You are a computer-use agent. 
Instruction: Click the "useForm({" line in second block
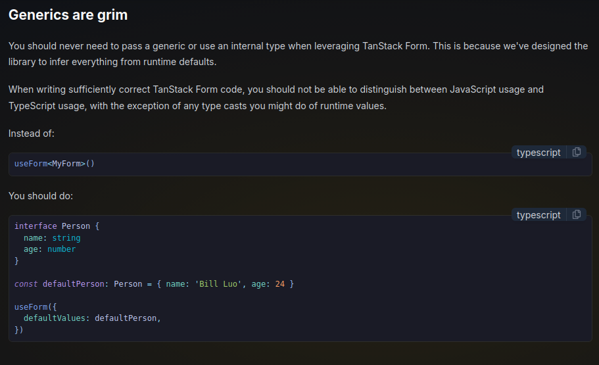31,307
